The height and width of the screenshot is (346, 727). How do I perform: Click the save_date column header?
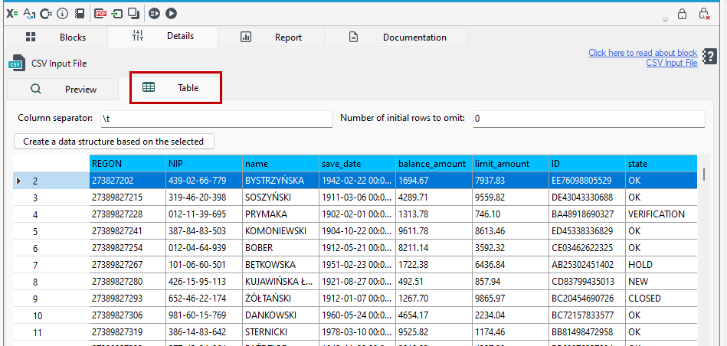coord(358,164)
